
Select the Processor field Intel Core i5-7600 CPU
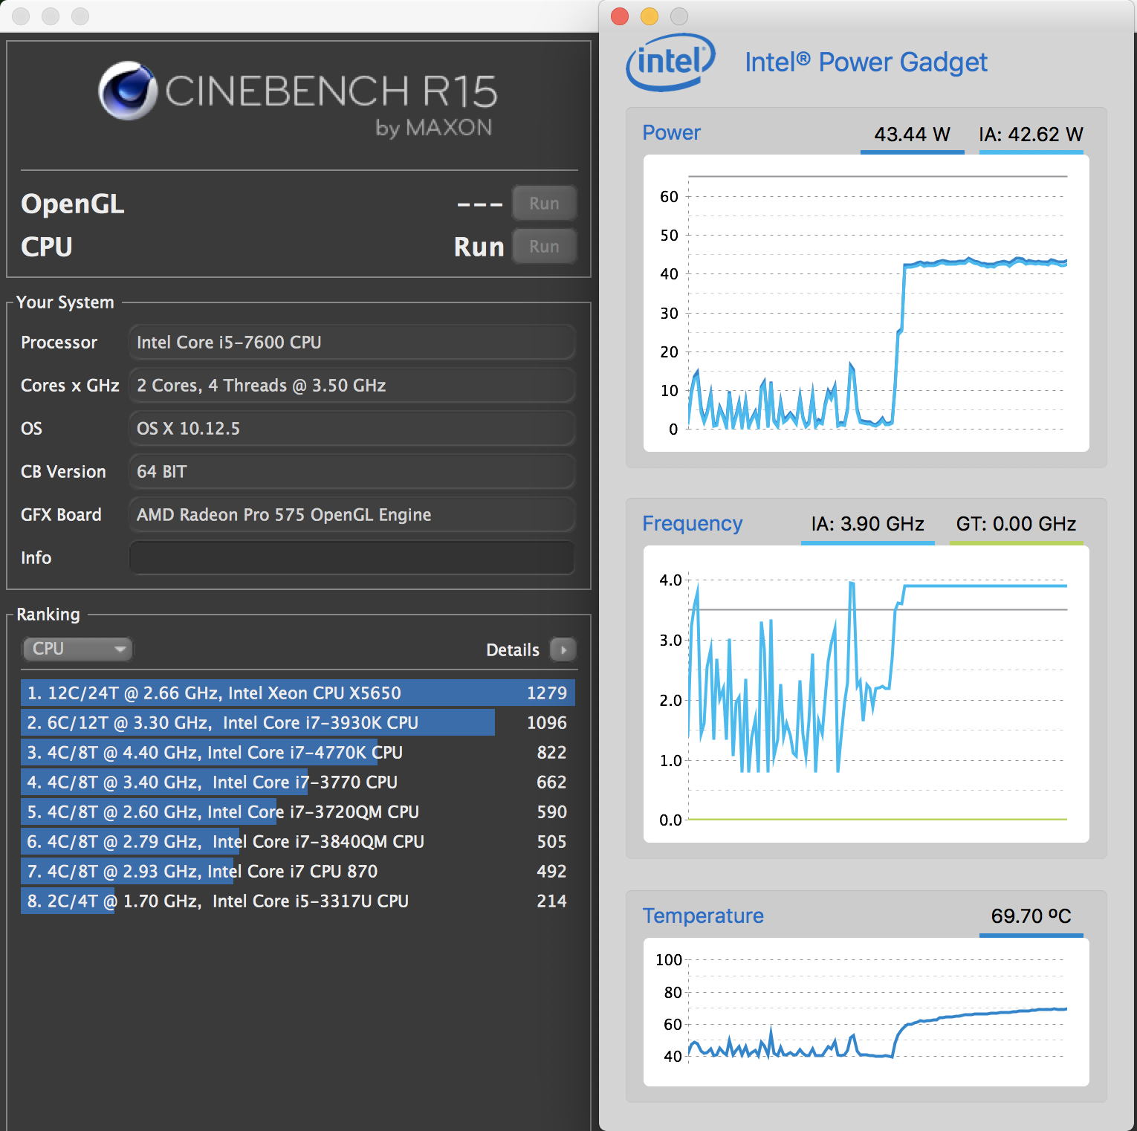click(x=352, y=342)
